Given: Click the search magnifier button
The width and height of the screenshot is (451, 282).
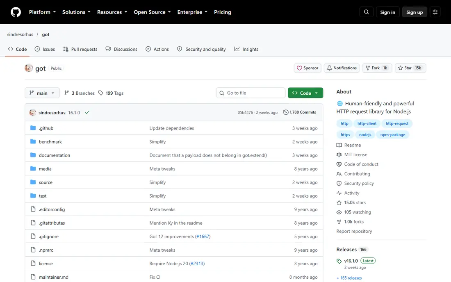Looking at the screenshot, I should (x=367, y=12).
